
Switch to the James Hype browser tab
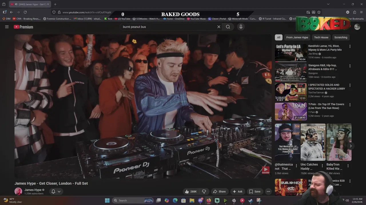[x=30, y=4]
